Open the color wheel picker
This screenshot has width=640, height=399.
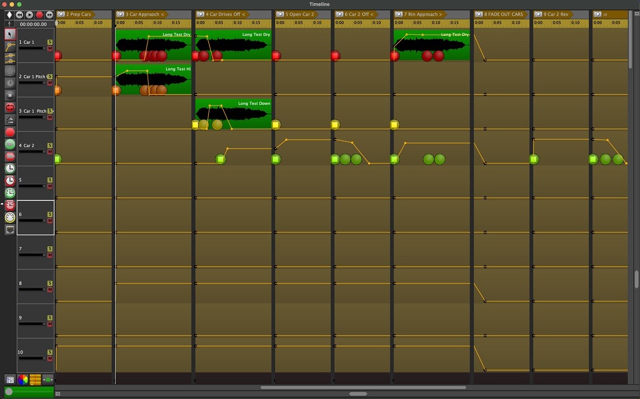22,380
